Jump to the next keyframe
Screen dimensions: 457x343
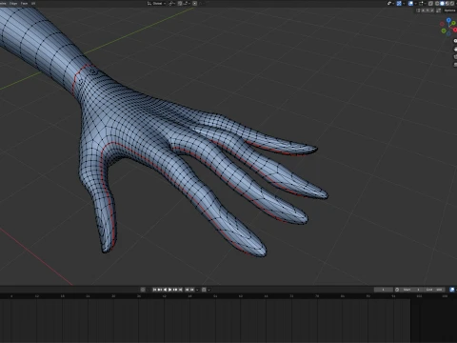pos(175,290)
